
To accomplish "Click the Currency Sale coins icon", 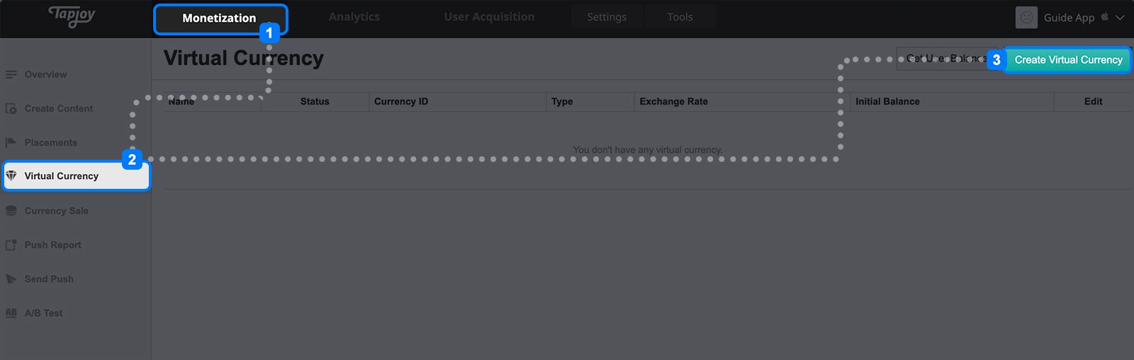I will point(11,211).
